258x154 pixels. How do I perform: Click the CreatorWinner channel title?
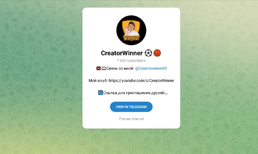tap(122, 53)
